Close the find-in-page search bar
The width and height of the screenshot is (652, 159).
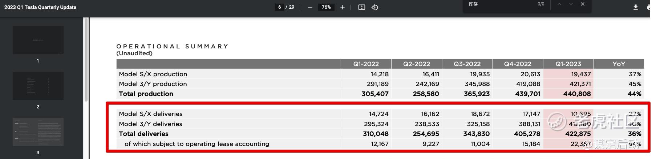click(x=583, y=4)
